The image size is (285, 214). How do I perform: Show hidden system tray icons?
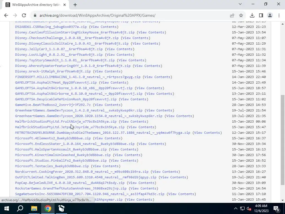pyautogui.click(x=235, y=208)
